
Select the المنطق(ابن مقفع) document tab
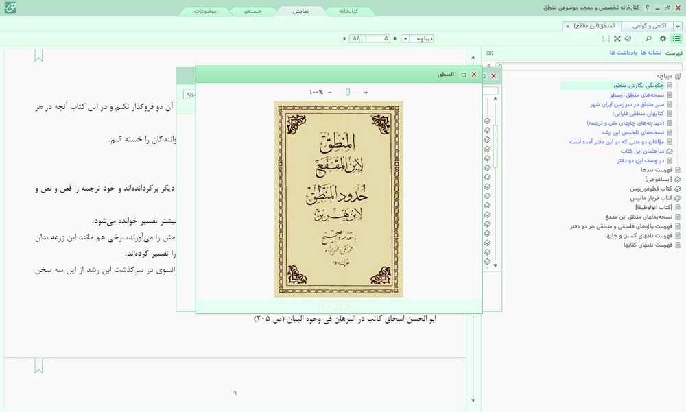point(595,26)
